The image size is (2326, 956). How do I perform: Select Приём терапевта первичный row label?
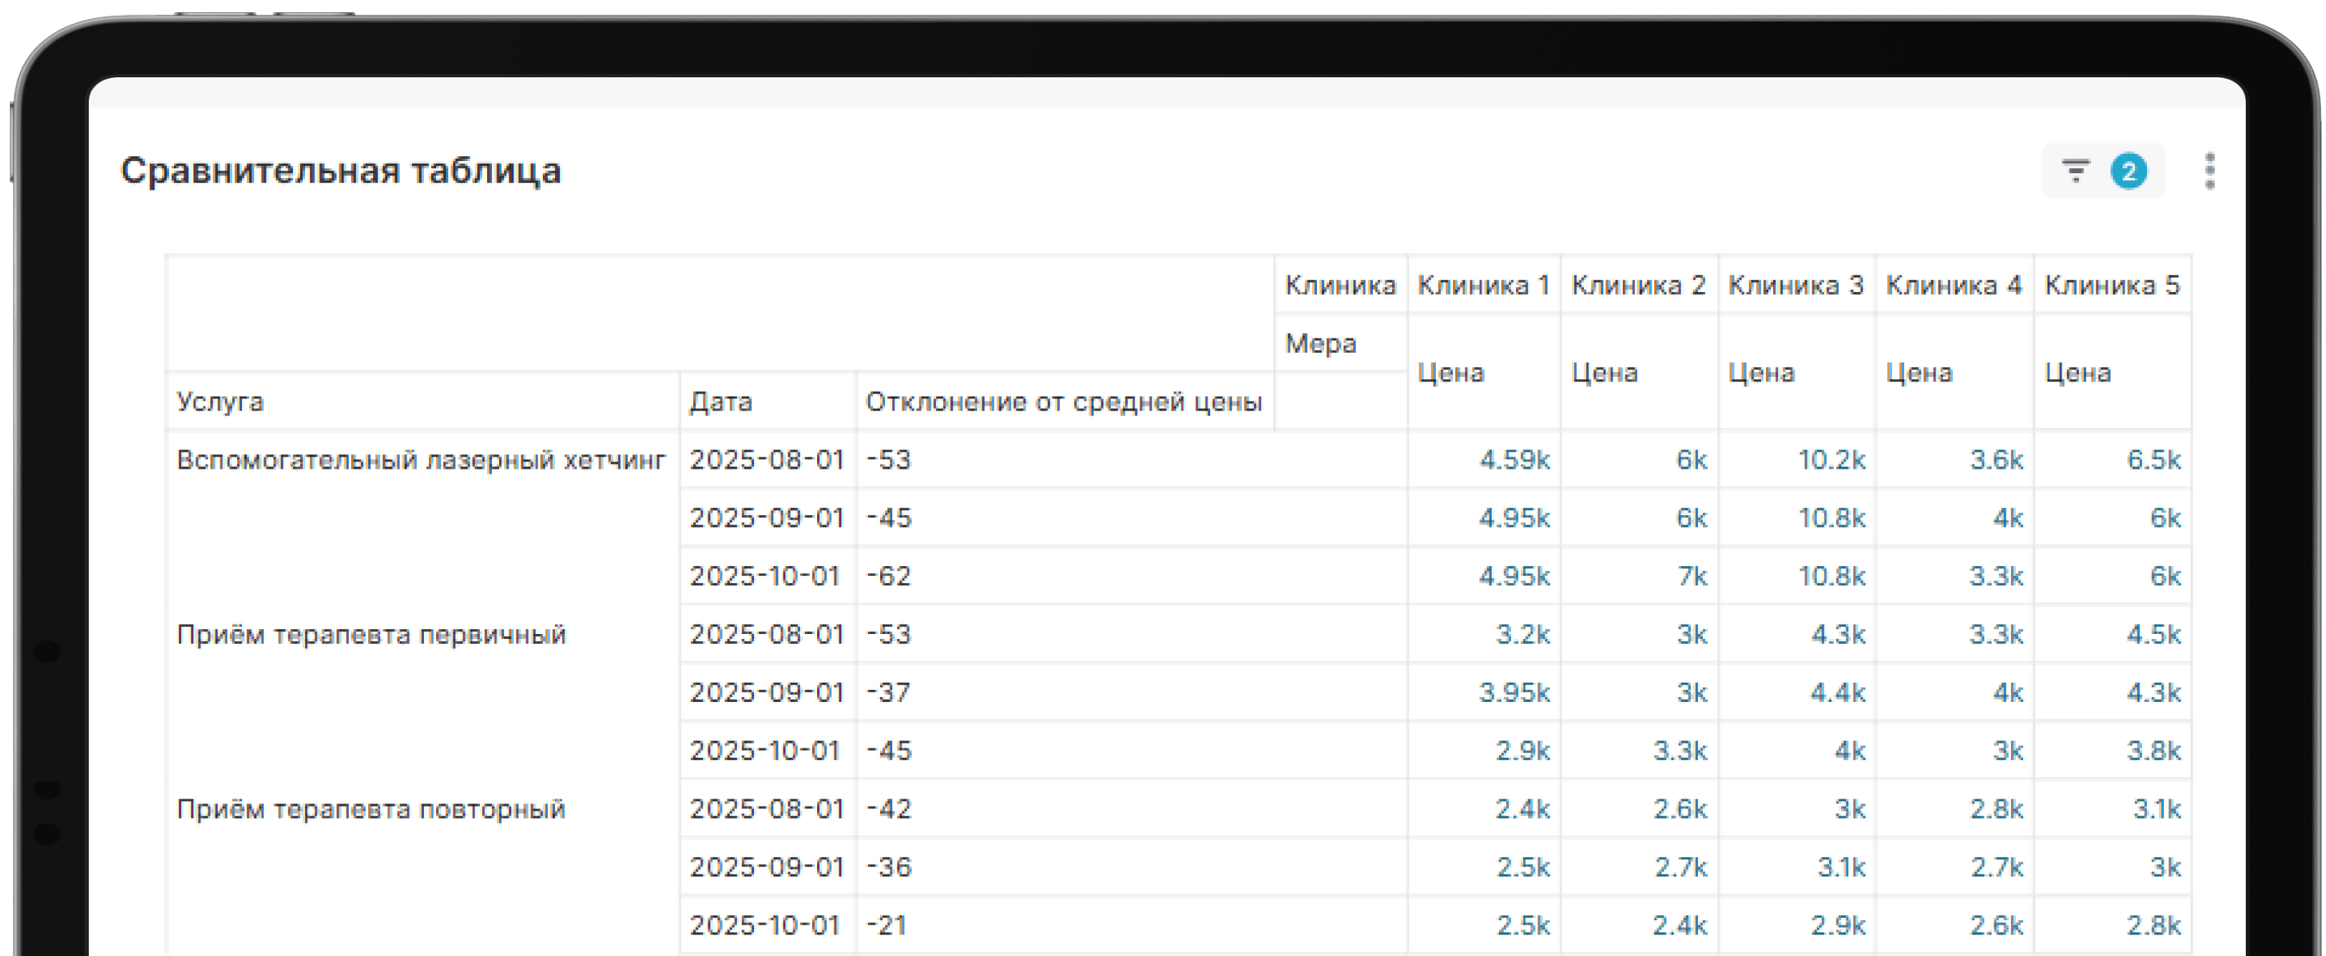[x=371, y=634]
